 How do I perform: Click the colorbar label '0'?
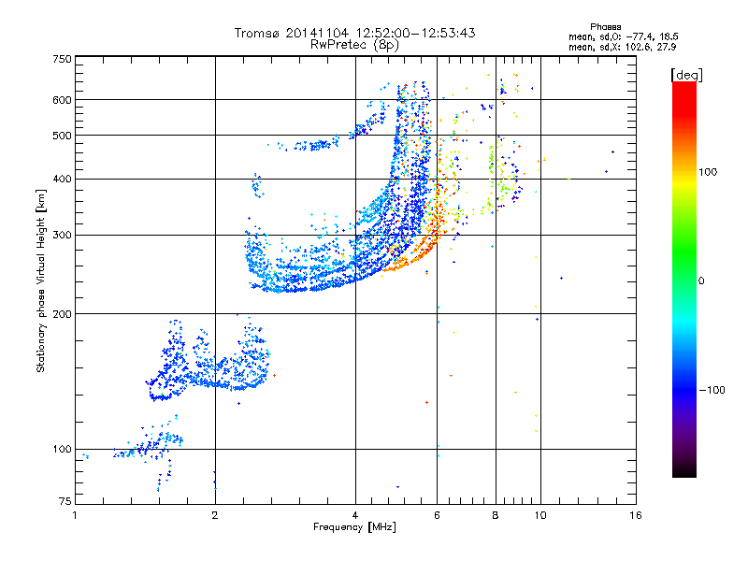701,280
